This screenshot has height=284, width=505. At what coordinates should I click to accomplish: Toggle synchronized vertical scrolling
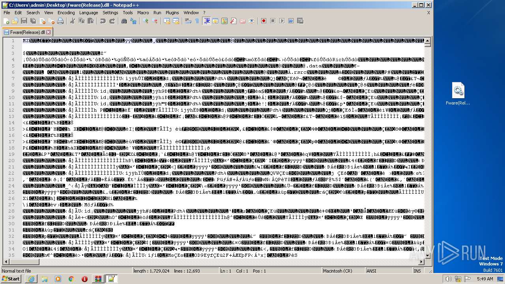click(x=167, y=21)
